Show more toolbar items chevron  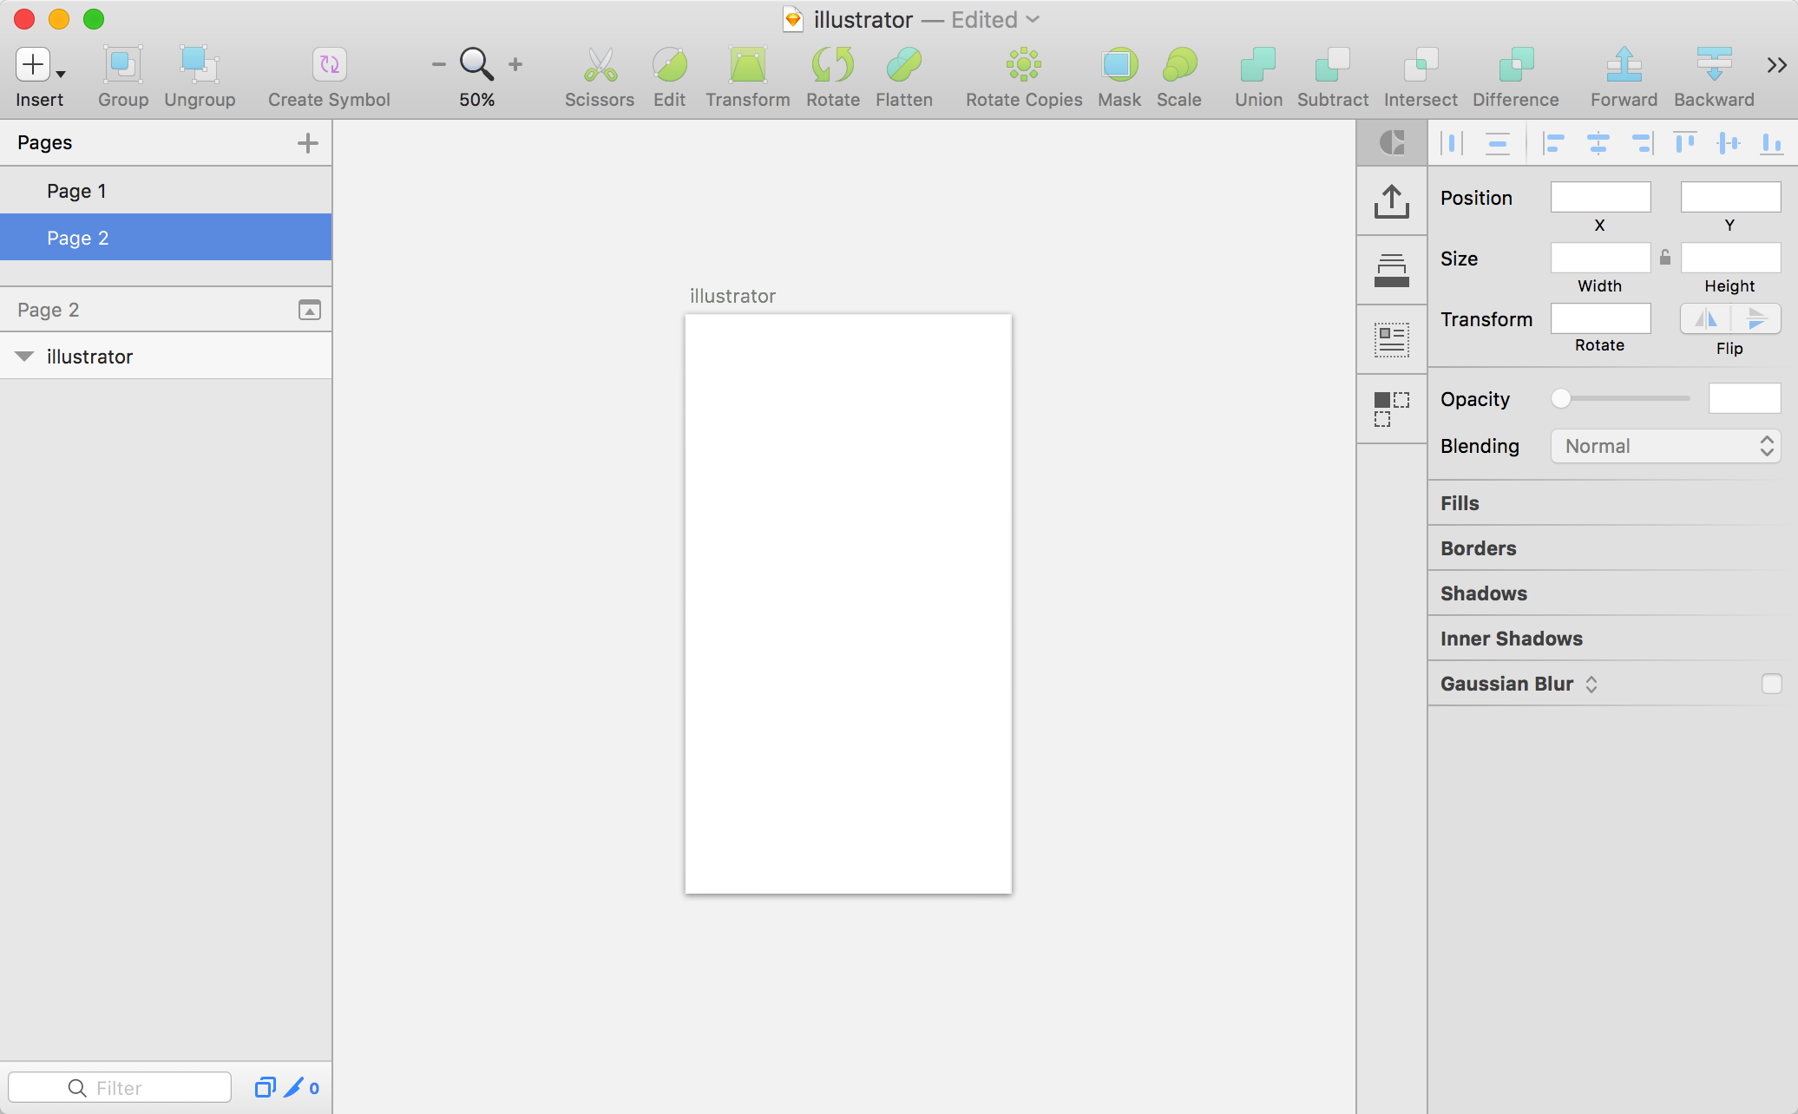[x=1776, y=65]
